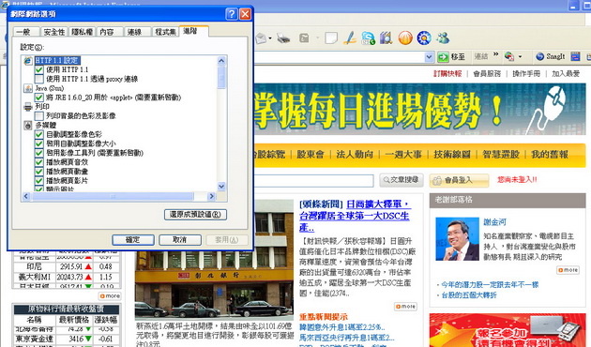Click the Skype toolbar icon
The height and width of the screenshot is (347, 591).
pos(368,38)
